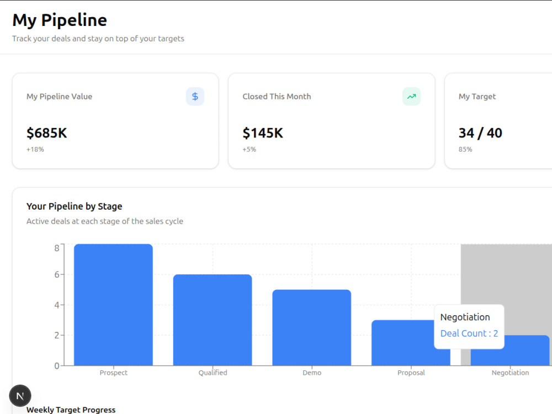The width and height of the screenshot is (552, 414).
Task: Click the 85% target percentage
Action: [x=465, y=149]
